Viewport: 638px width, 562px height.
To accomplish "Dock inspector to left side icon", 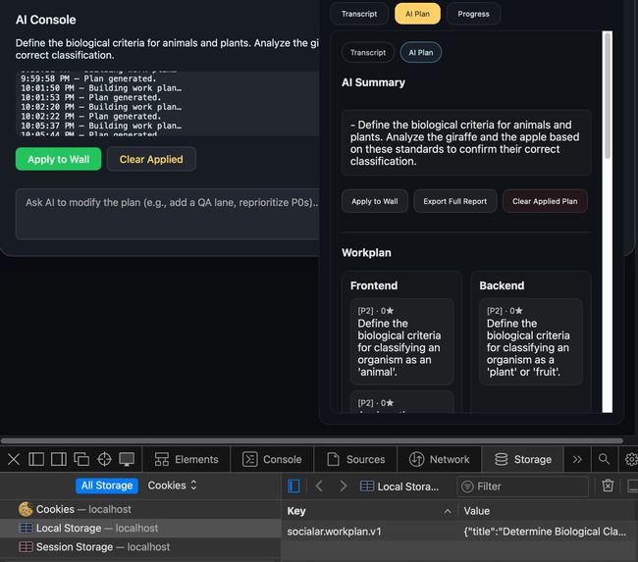I will tap(36, 460).
